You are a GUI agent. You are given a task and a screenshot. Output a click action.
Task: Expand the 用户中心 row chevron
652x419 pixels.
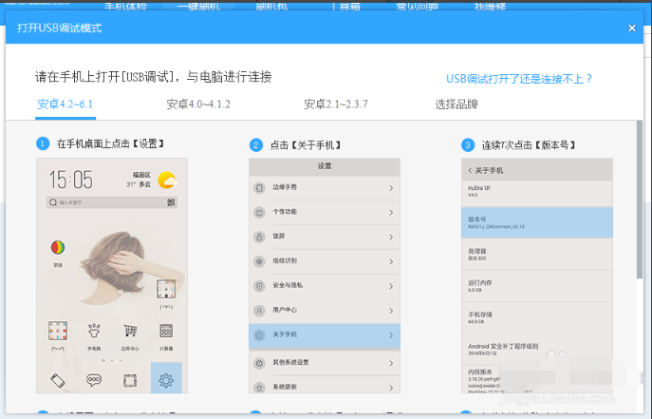[390, 311]
